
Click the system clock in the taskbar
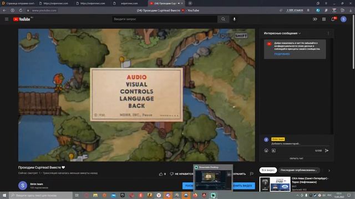tap(339, 195)
